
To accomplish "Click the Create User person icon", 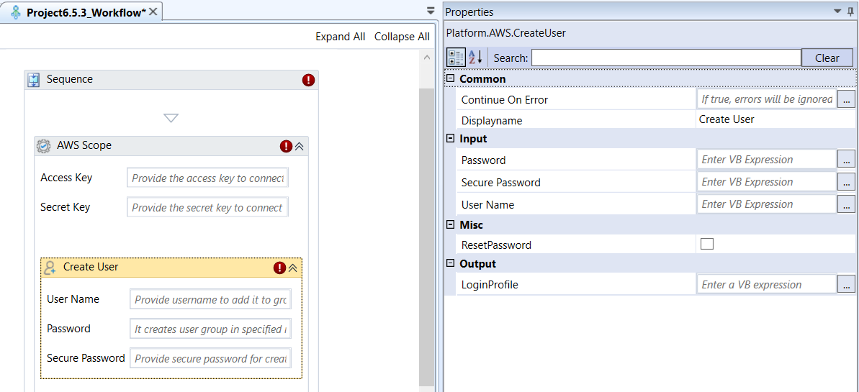I will click(50, 268).
